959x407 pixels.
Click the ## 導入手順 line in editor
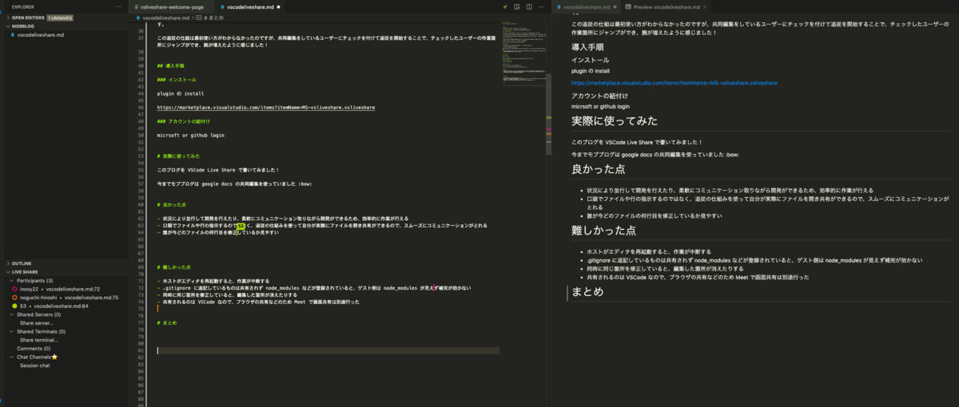tap(171, 65)
